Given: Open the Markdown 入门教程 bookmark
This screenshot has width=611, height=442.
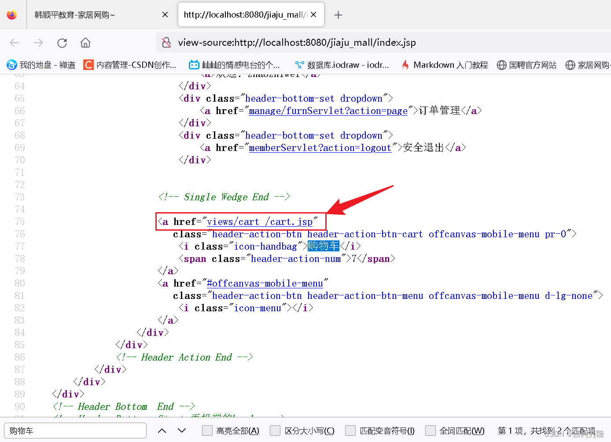Looking at the screenshot, I should [x=444, y=65].
